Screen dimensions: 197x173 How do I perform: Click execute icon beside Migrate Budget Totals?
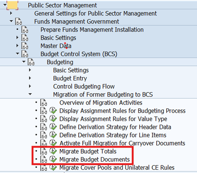click(53, 151)
